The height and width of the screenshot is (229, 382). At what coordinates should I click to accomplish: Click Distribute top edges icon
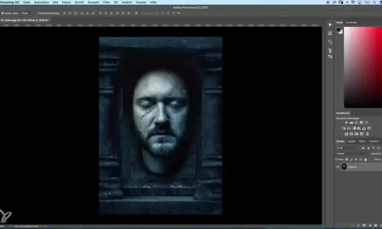100,13
